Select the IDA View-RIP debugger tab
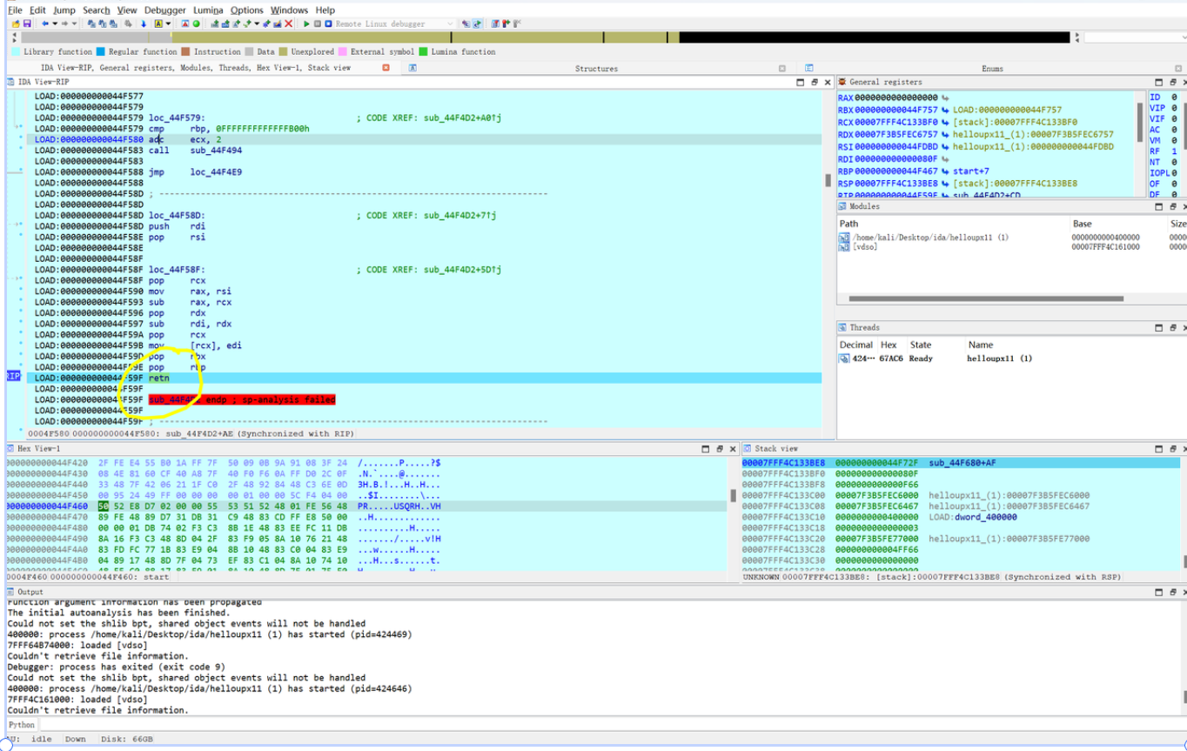 195,68
